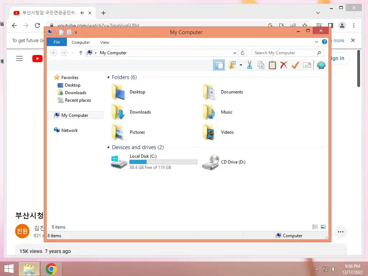The width and height of the screenshot is (368, 276).
Task: Show hidden system tray icons
Action: pos(317,269)
